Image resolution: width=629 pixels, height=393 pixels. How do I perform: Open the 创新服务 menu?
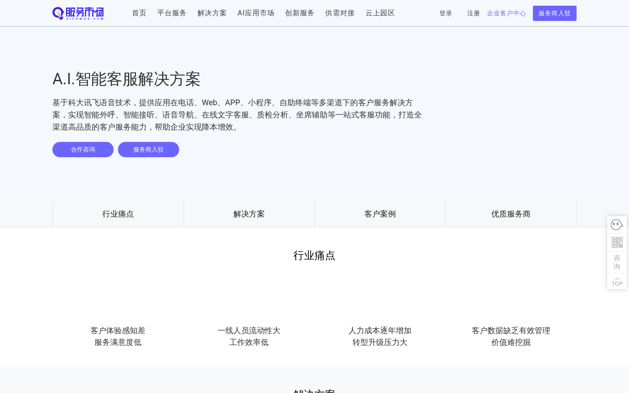(300, 13)
